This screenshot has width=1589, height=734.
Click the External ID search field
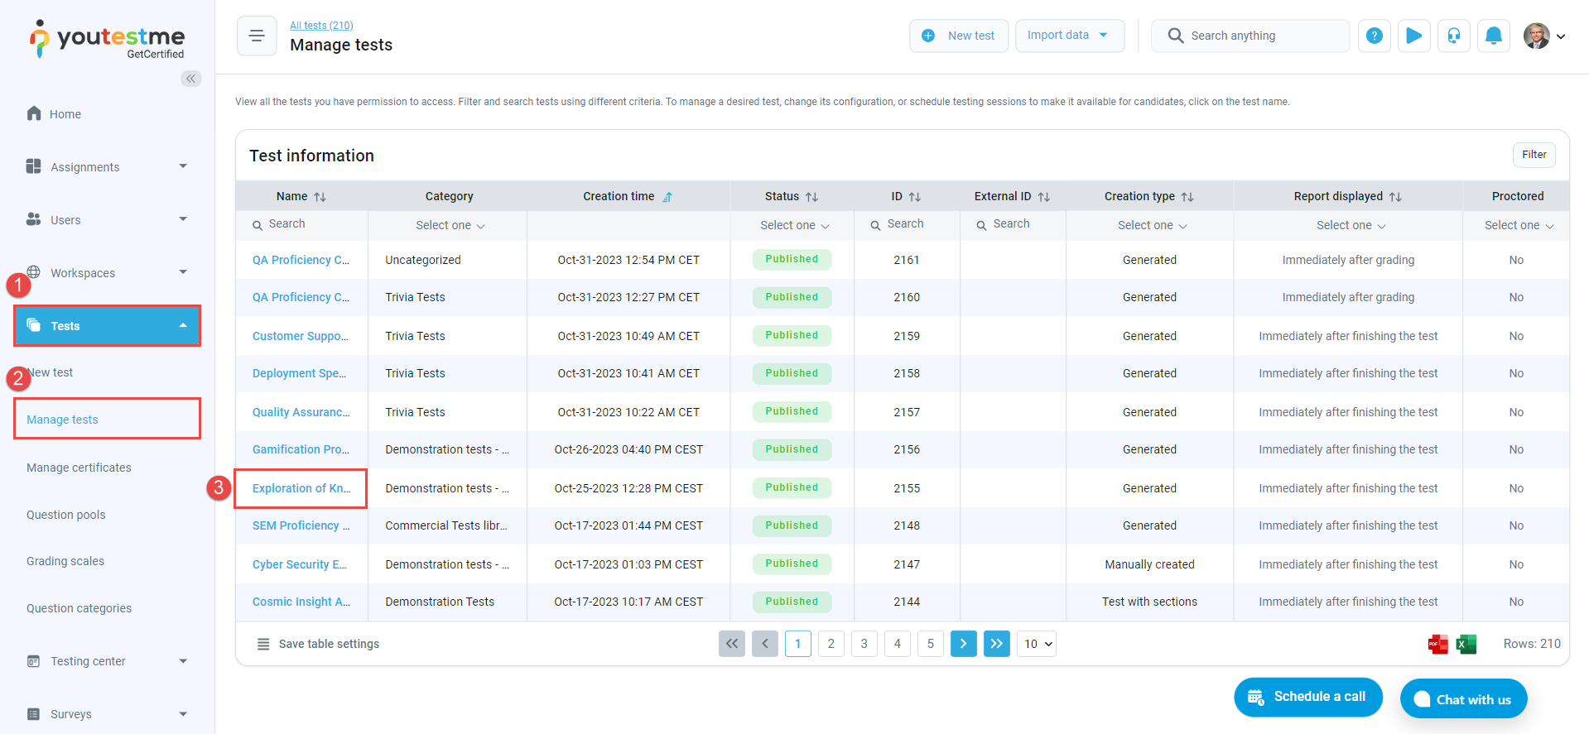(1013, 224)
